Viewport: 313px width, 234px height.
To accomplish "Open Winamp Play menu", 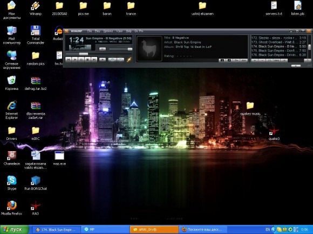I will tap(98, 31).
